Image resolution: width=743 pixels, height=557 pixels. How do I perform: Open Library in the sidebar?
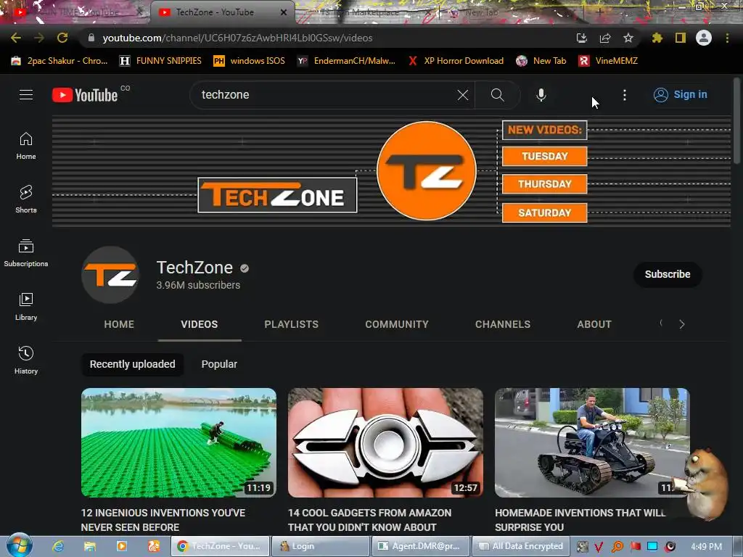click(x=26, y=307)
